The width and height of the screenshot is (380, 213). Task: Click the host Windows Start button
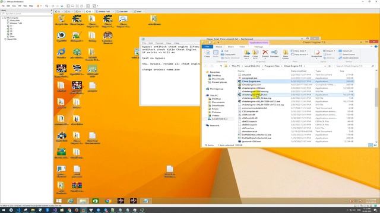pos(4,210)
